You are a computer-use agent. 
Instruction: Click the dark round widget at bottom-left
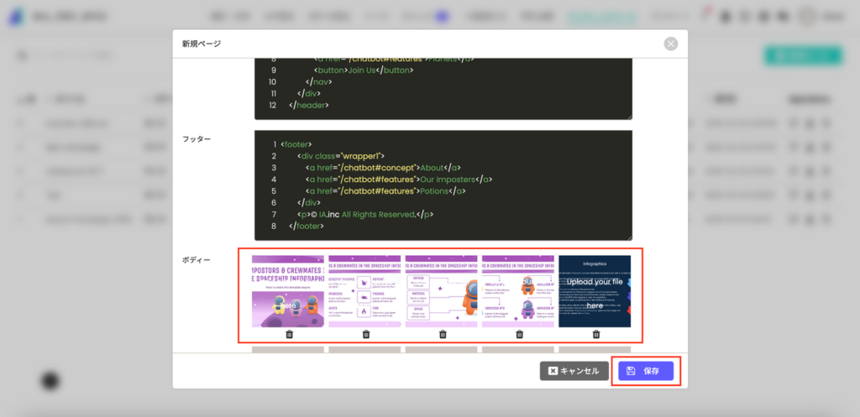click(x=50, y=381)
